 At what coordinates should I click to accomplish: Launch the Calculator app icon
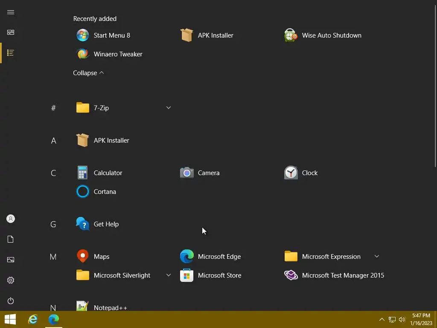[x=83, y=173]
